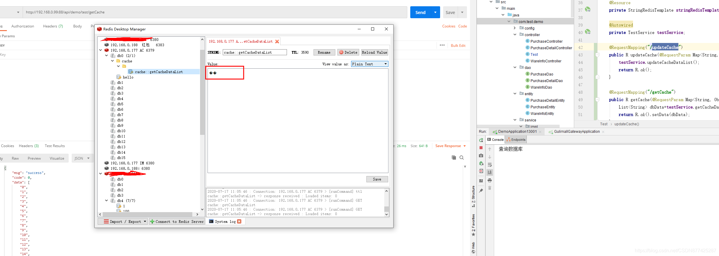Collapse the controller package

pos(515,35)
